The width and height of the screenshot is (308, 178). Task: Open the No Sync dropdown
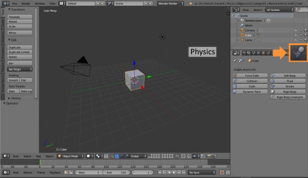click(202, 172)
